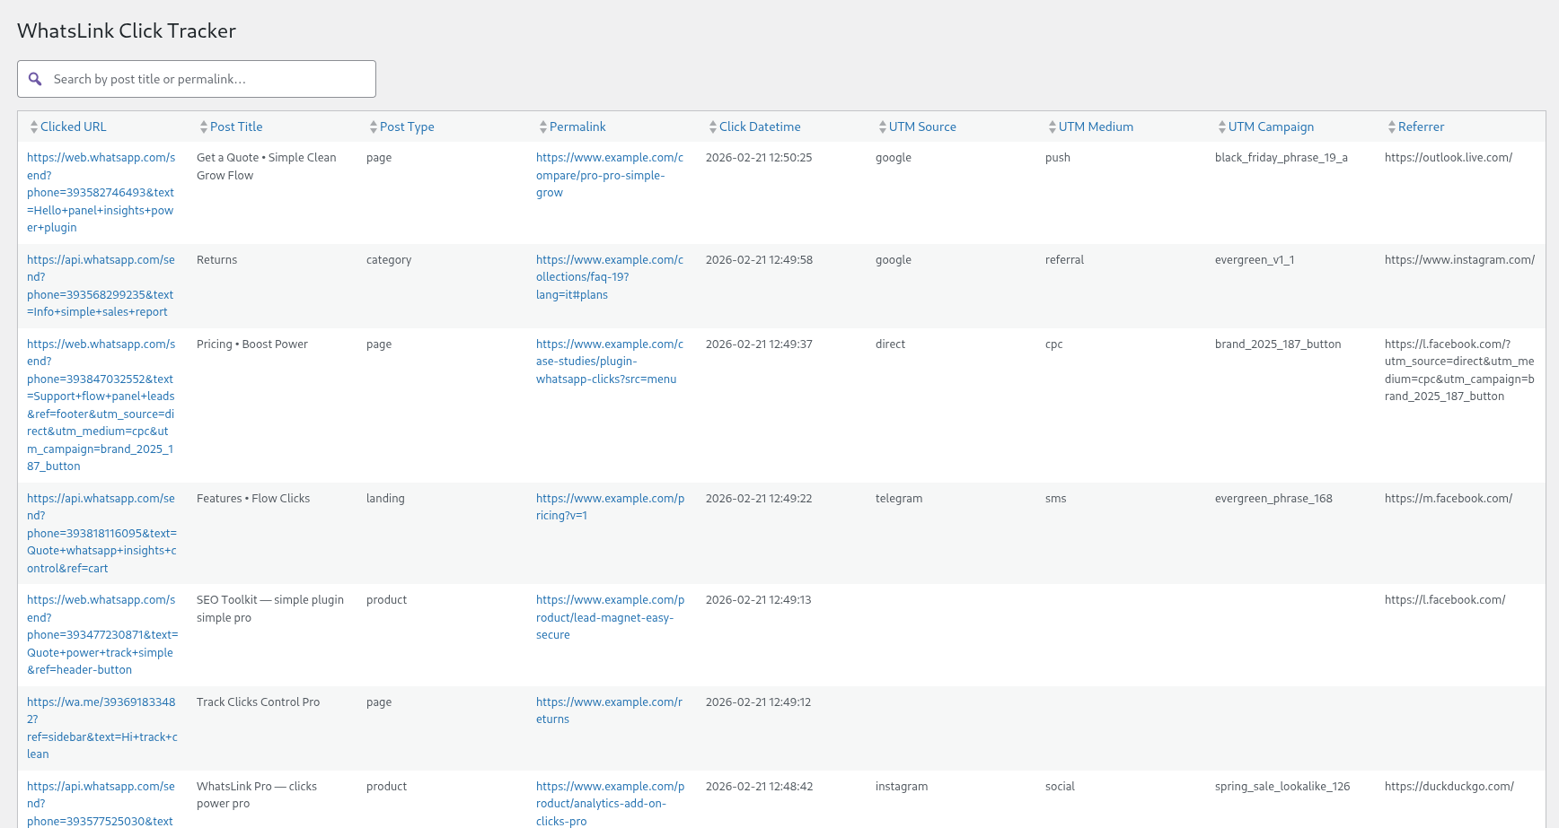Click sort arrows beside Post Type
This screenshot has height=828, width=1559.
(x=374, y=127)
